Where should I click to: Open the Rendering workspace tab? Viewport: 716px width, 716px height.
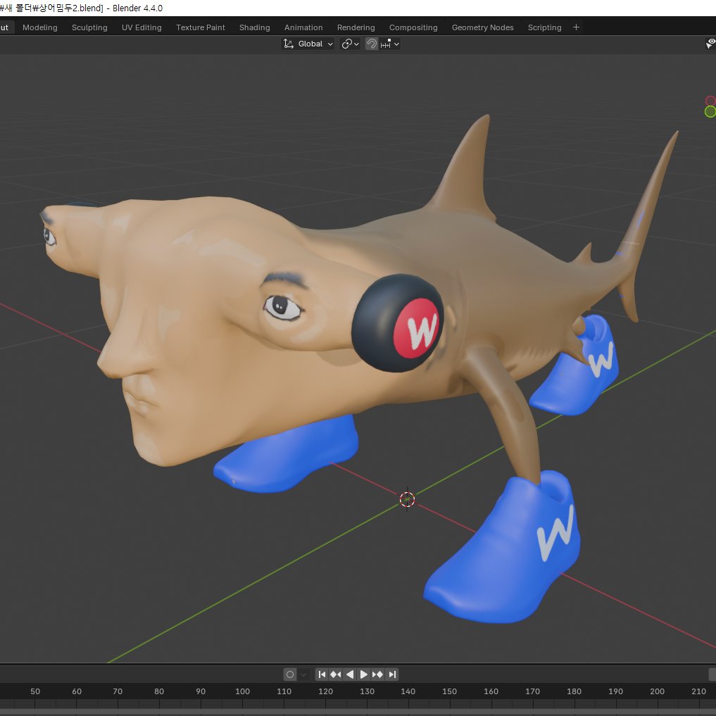pos(356,27)
